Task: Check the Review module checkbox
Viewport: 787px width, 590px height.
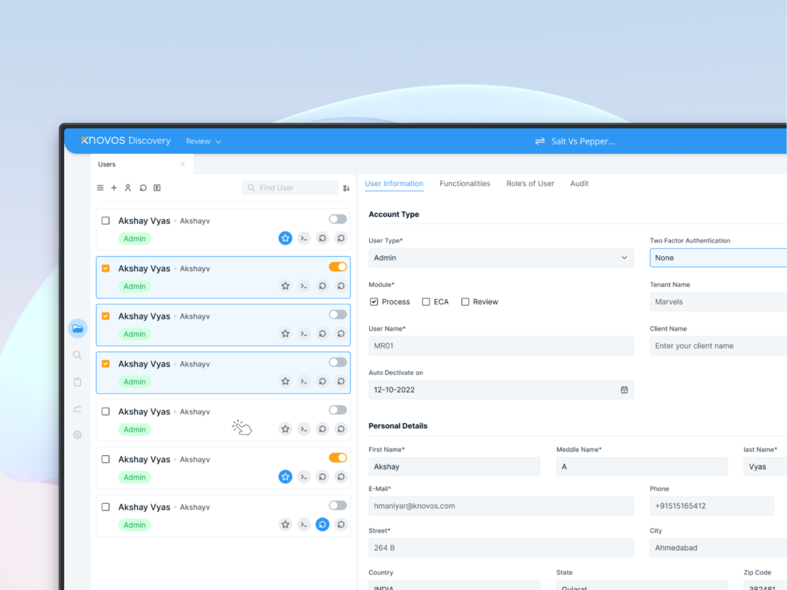Action: click(465, 302)
